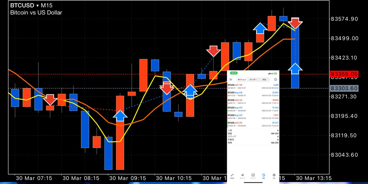This screenshot has height=184, width=368.
Task: Select the BTCUSD sell 3.93 trade row
Action: [x=253, y=124]
